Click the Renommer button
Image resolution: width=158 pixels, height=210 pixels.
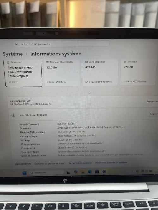(152, 102)
